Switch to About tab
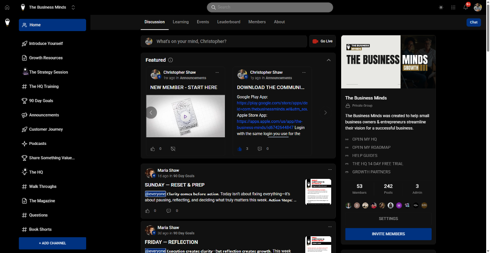 (x=279, y=22)
